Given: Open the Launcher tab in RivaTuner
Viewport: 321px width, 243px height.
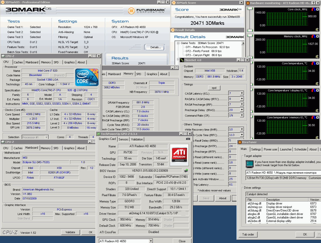Looking at the screenshot, I should click(286, 149).
